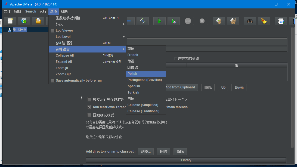
Task: Click the Clear All brooms icon
Action: 233,21
